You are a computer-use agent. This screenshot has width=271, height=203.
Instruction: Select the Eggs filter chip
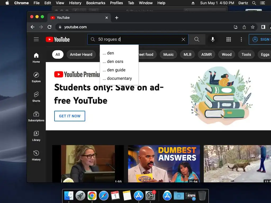click(265, 54)
